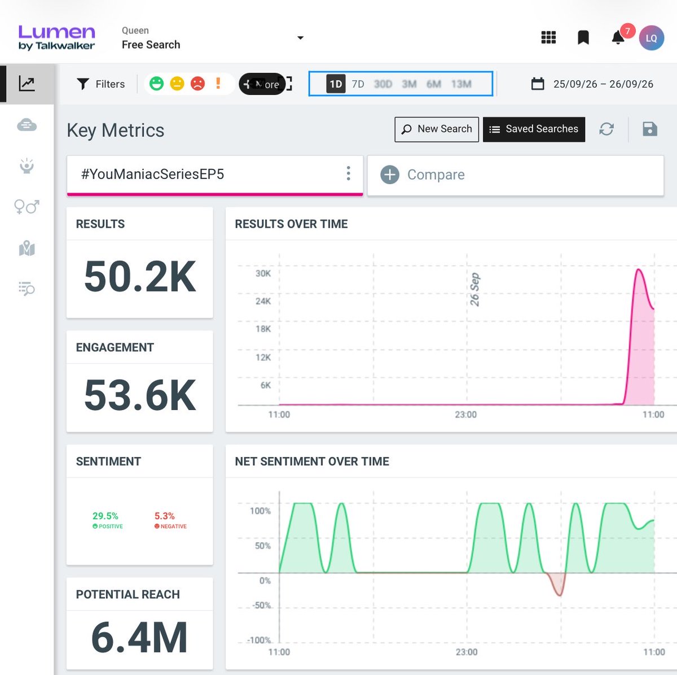Open the cloud themes sidebar icon
The width and height of the screenshot is (677, 675).
pos(27,125)
